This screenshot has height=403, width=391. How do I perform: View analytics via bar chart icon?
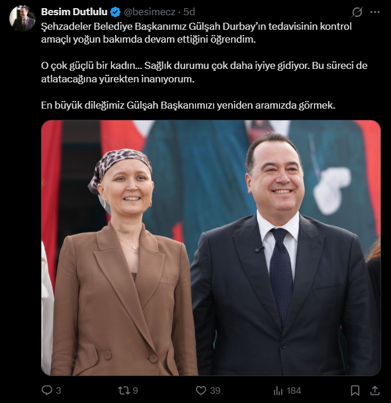278,391
